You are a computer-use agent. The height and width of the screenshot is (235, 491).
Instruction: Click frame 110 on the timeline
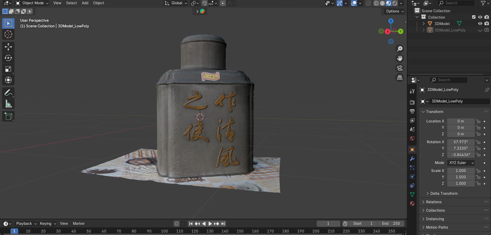click(179, 231)
